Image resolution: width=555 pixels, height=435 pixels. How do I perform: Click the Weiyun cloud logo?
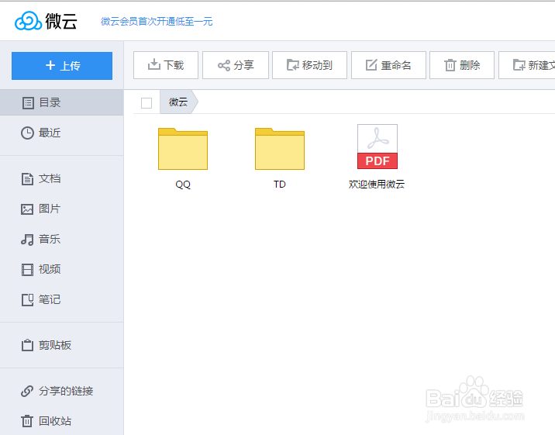click(x=46, y=21)
